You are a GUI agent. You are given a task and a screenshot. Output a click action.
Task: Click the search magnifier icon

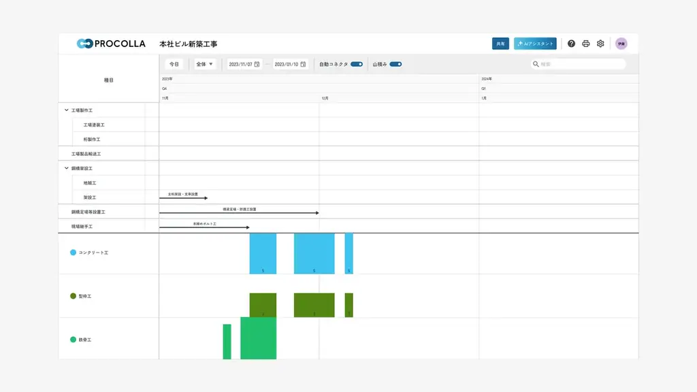coord(536,64)
